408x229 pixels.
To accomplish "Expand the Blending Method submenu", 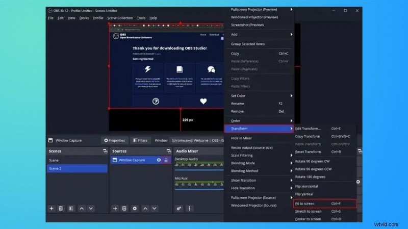I will click(291, 171).
